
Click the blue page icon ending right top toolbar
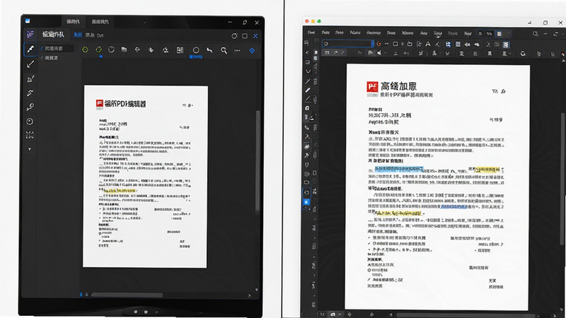(506, 45)
